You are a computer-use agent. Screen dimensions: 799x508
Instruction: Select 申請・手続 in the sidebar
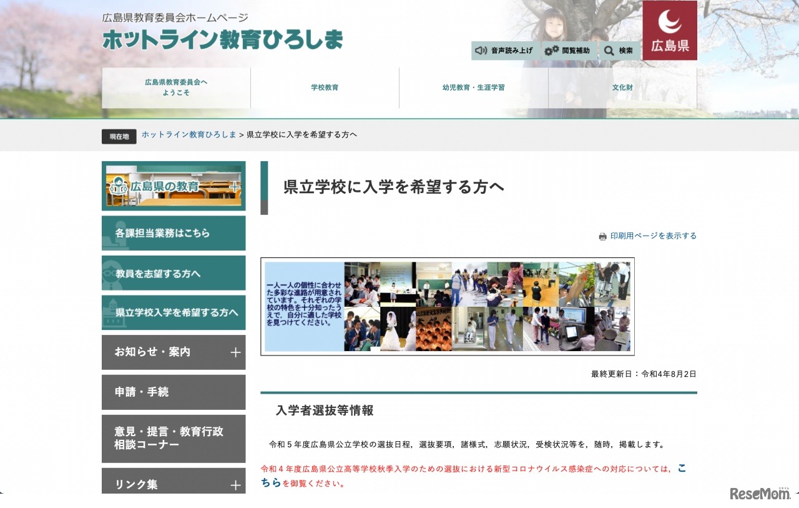174,392
